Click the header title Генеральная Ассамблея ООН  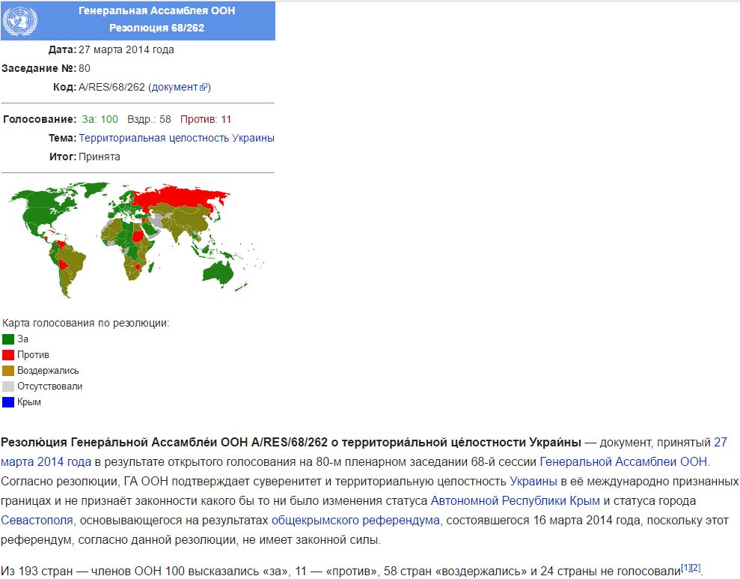click(x=156, y=11)
